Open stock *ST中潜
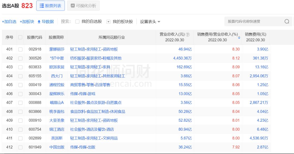This screenshot has width=294, height=154. [57, 58]
